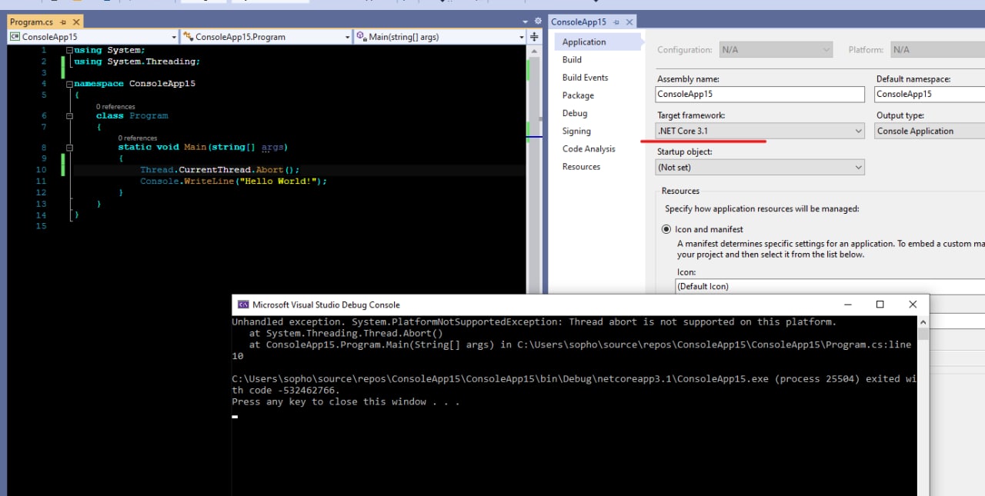The width and height of the screenshot is (985, 496).
Task: Click the (Default Icon) combo field
Action: click(x=830, y=286)
